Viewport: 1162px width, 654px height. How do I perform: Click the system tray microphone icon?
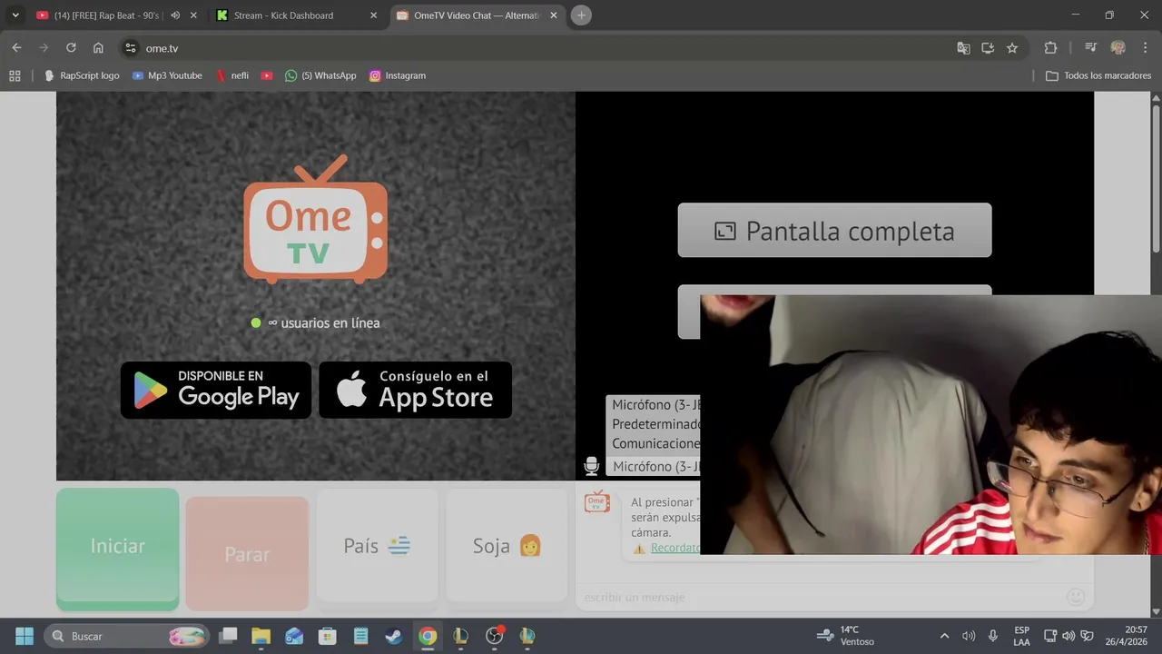point(993,636)
